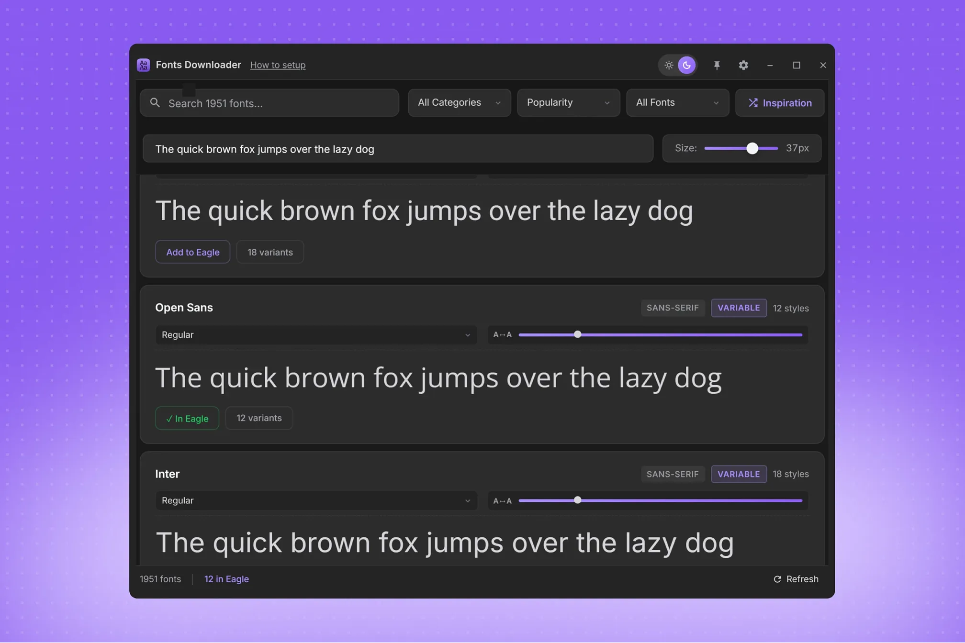Image resolution: width=965 pixels, height=643 pixels.
Task: Show the 18 variants button
Action: pos(270,252)
